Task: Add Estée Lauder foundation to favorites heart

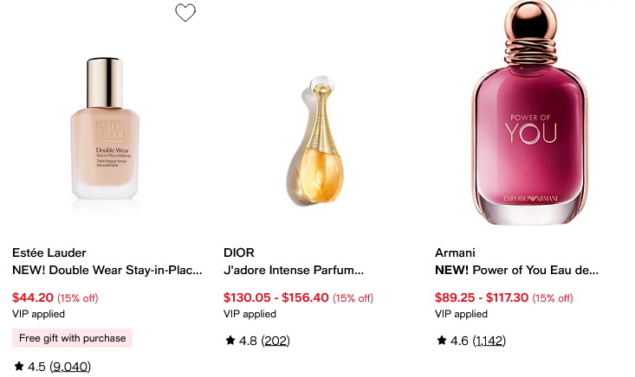Action: pos(185,12)
